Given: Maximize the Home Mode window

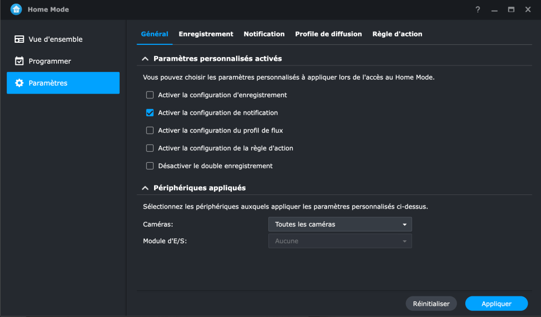Looking at the screenshot, I should pyautogui.click(x=511, y=10).
